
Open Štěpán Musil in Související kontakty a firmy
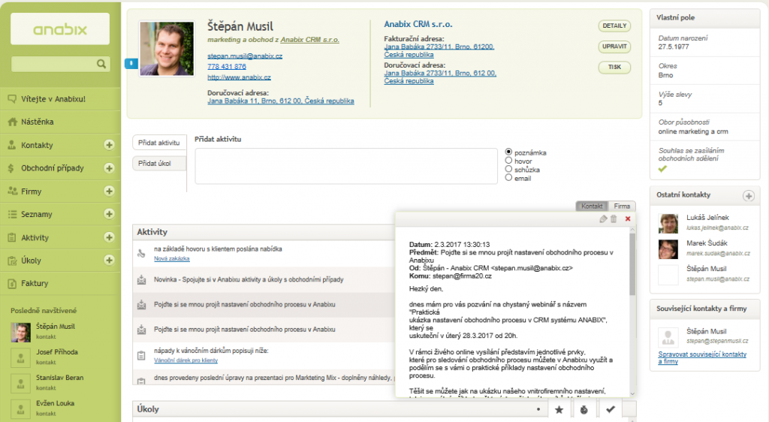click(706, 331)
